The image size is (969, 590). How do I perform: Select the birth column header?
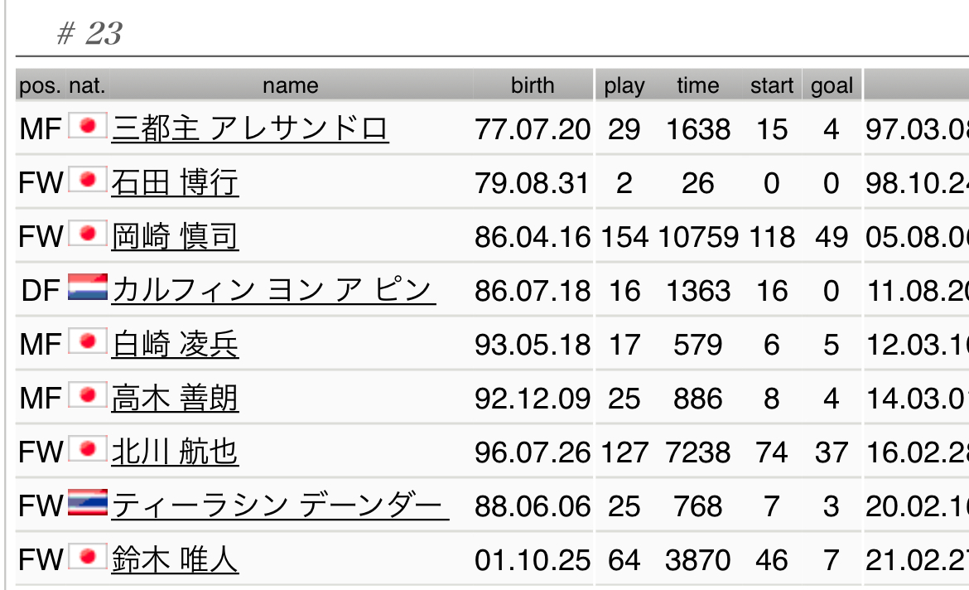coord(533,85)
